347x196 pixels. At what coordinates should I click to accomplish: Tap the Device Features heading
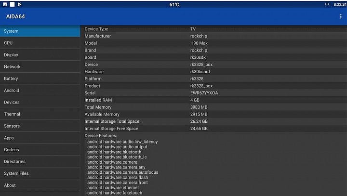coord(101,136)
